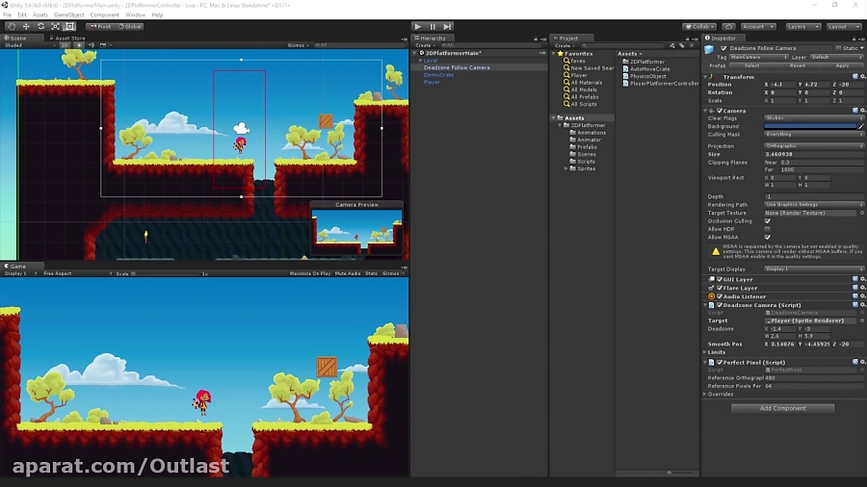The height and width of the screenshot is (487, 867).
Task: Toggle 2D scene view mode
Action: [65, 45]
